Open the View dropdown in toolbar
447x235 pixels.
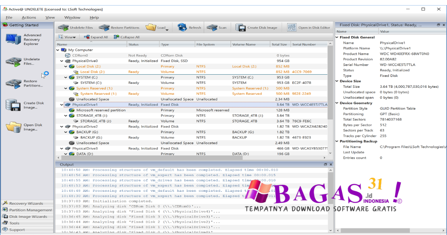pyautogui.click(x=67, y=37)
